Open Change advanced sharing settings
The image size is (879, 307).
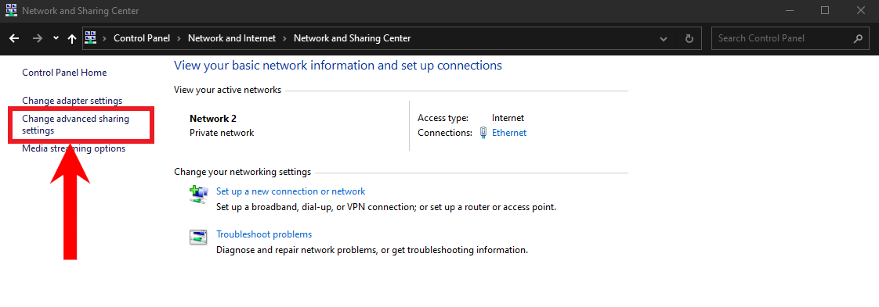[x=75, y=125]
